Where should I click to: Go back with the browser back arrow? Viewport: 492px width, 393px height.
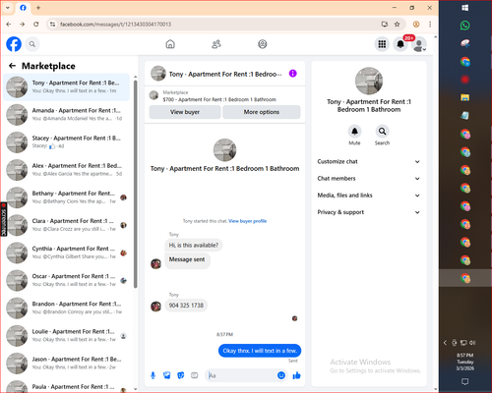pyautogui.click(x=9, y=25)
